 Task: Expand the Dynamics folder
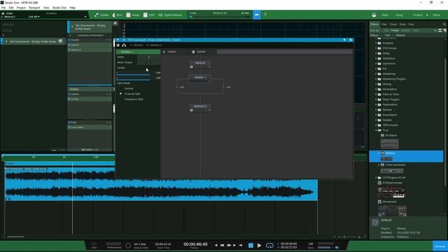coord(376,64)
